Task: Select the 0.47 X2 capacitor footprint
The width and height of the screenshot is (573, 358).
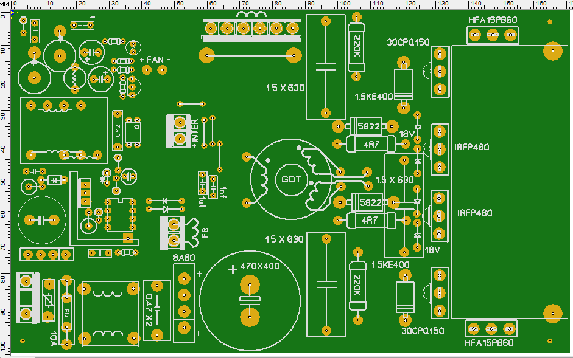Action: [157, 310]
